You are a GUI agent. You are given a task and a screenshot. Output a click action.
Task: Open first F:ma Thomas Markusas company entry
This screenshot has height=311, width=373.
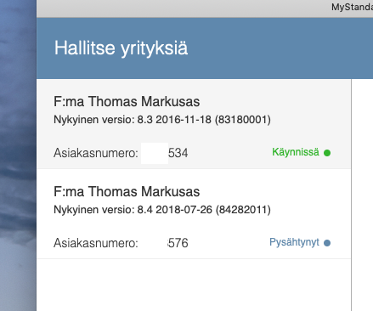coord(194,124)
